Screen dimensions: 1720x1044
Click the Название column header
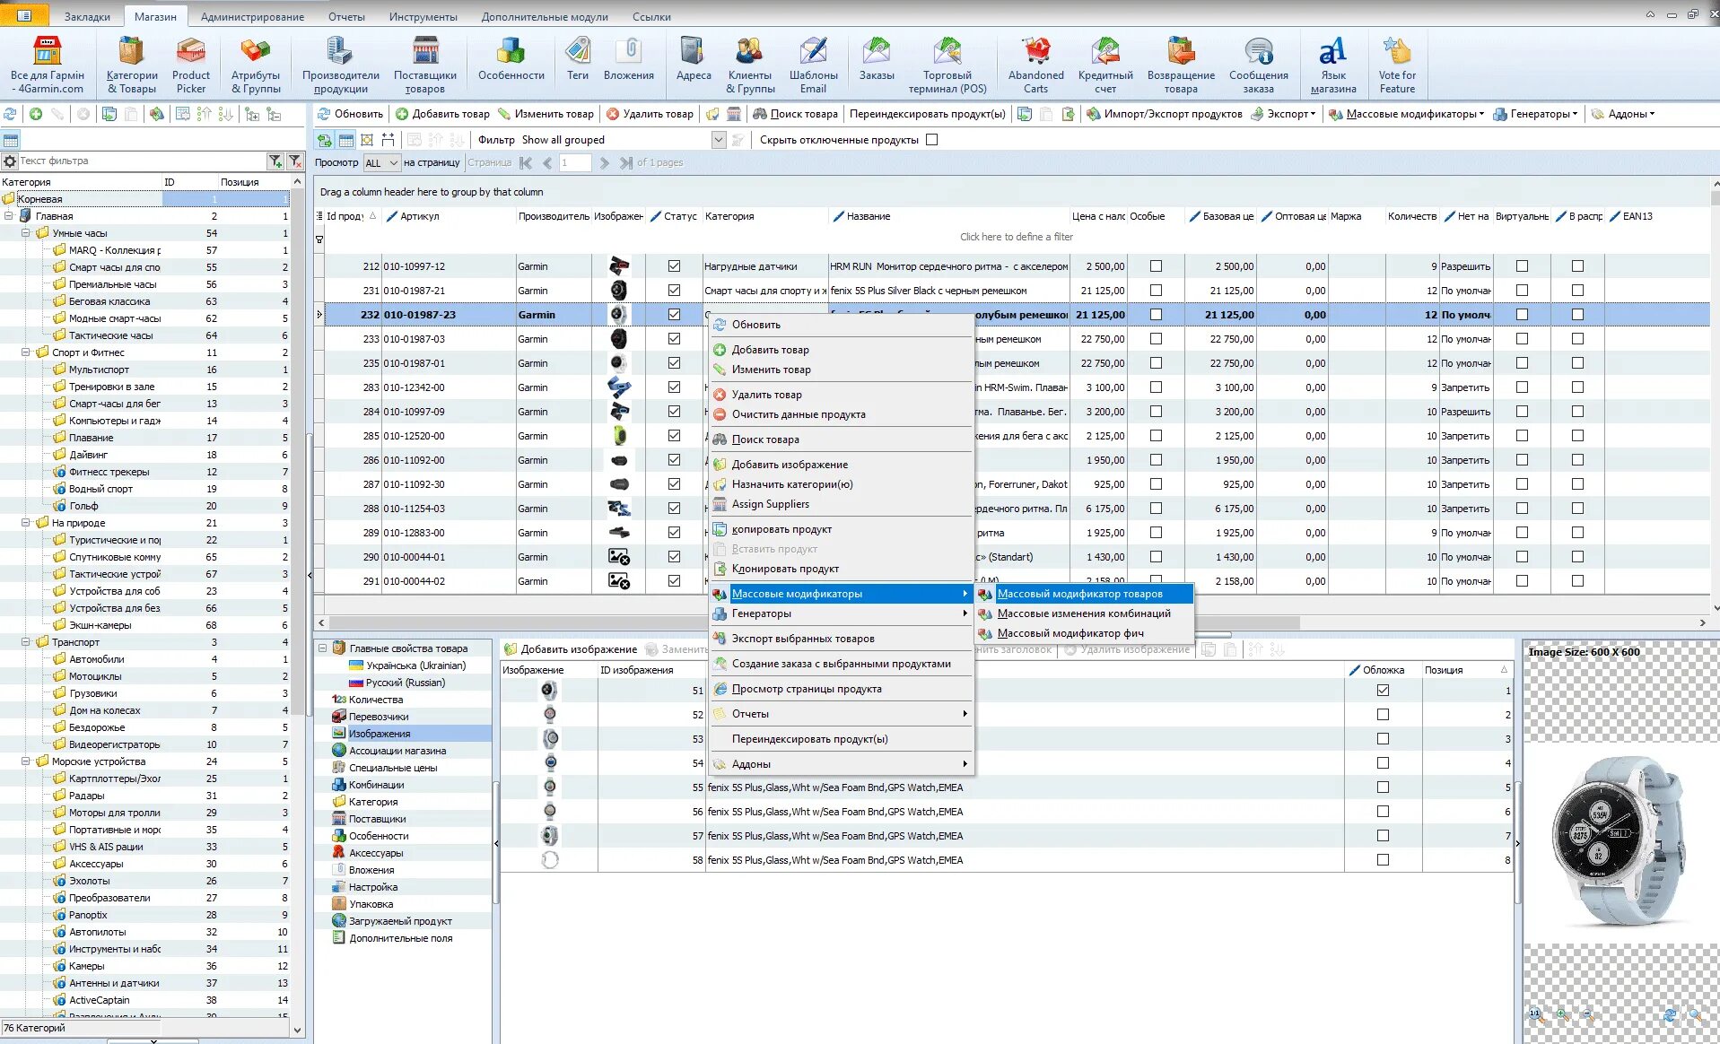point(869,216)
